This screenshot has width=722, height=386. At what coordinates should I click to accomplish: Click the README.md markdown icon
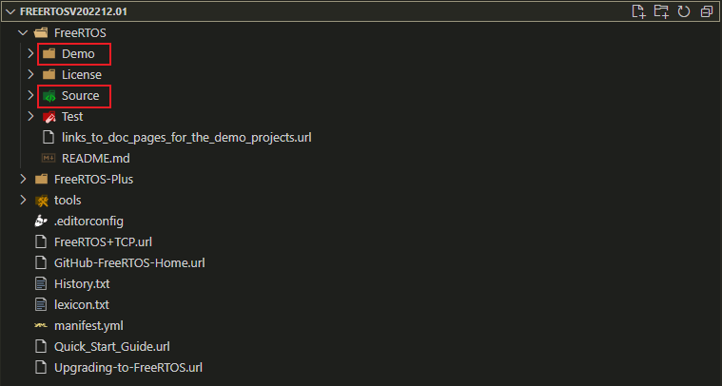tap(49, 159)
